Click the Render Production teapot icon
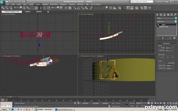The width and height of the screenshot is (178, 111). click(150, 8)
